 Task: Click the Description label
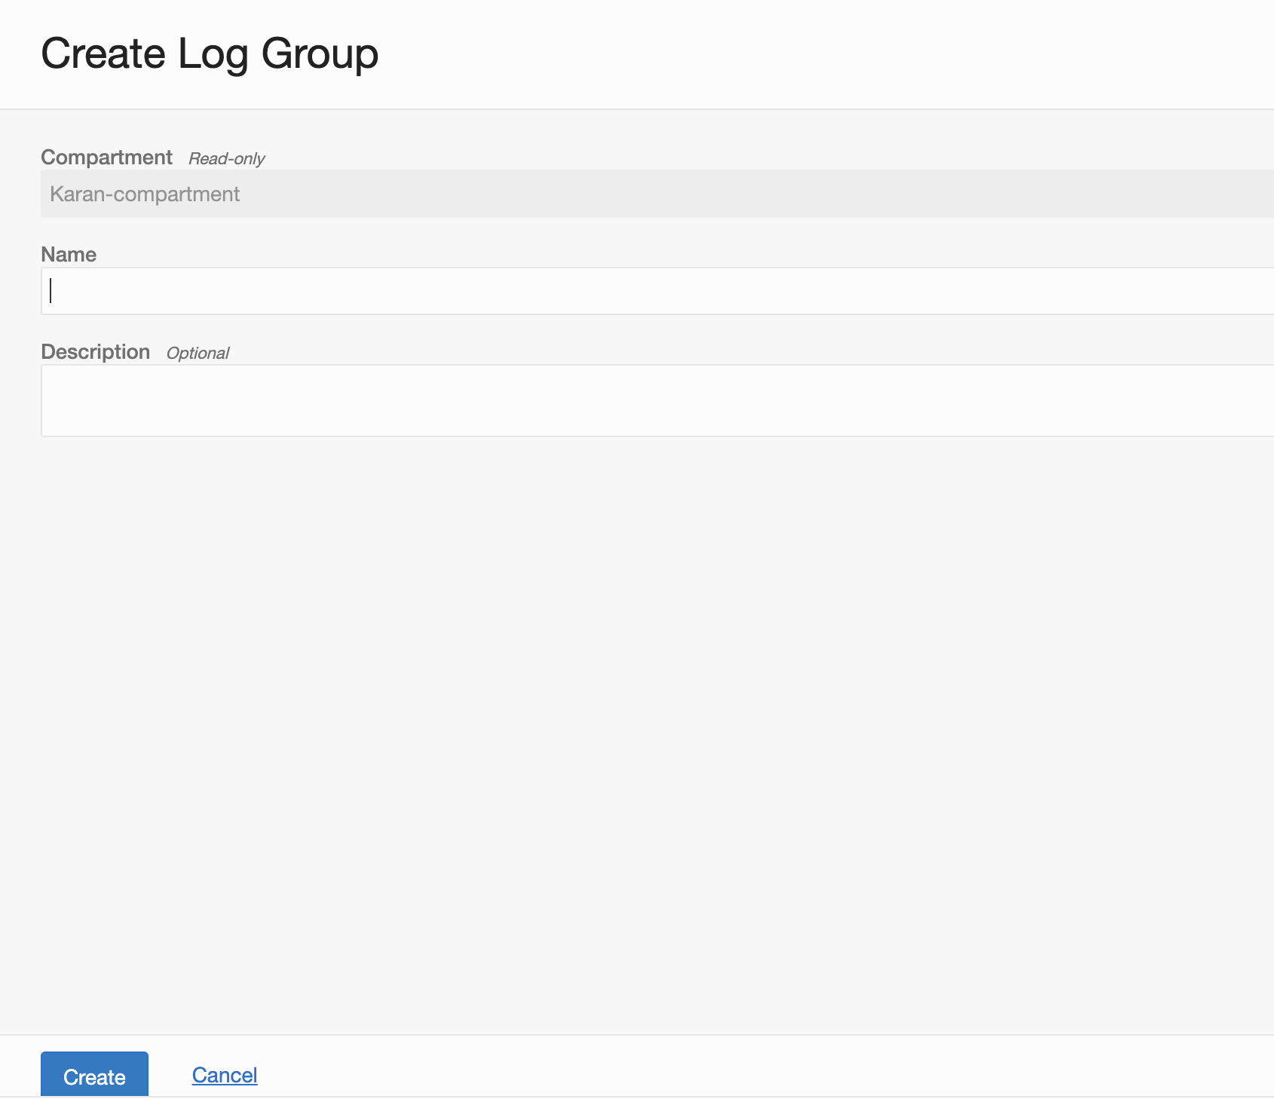[x=96, y=351]
